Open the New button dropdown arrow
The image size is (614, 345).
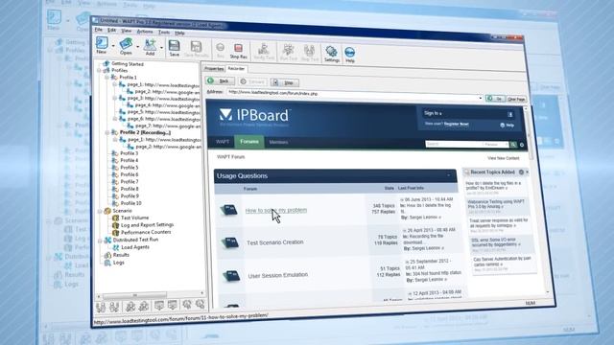[x=113, y=46]
